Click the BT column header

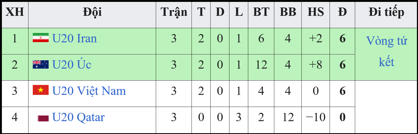[x=261, y=12]
